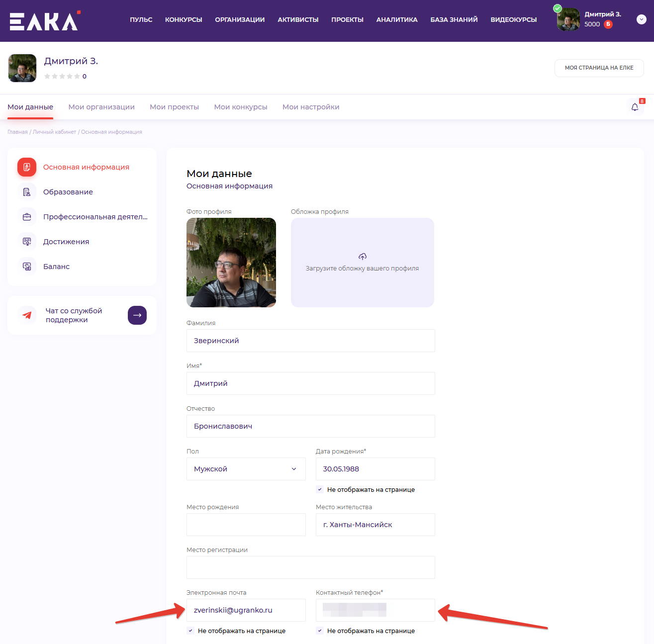
Task: Toggle hide birth date on page checkbox
Action: tap(320, 489)
